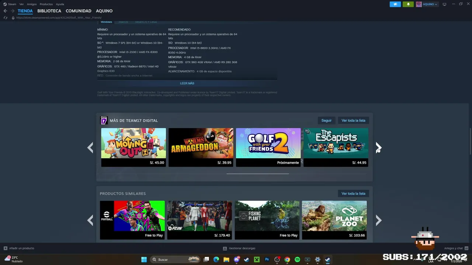Click the Steam forward navigation arrow
This screenshot has height=265, width=472.
tap(13, 11)
